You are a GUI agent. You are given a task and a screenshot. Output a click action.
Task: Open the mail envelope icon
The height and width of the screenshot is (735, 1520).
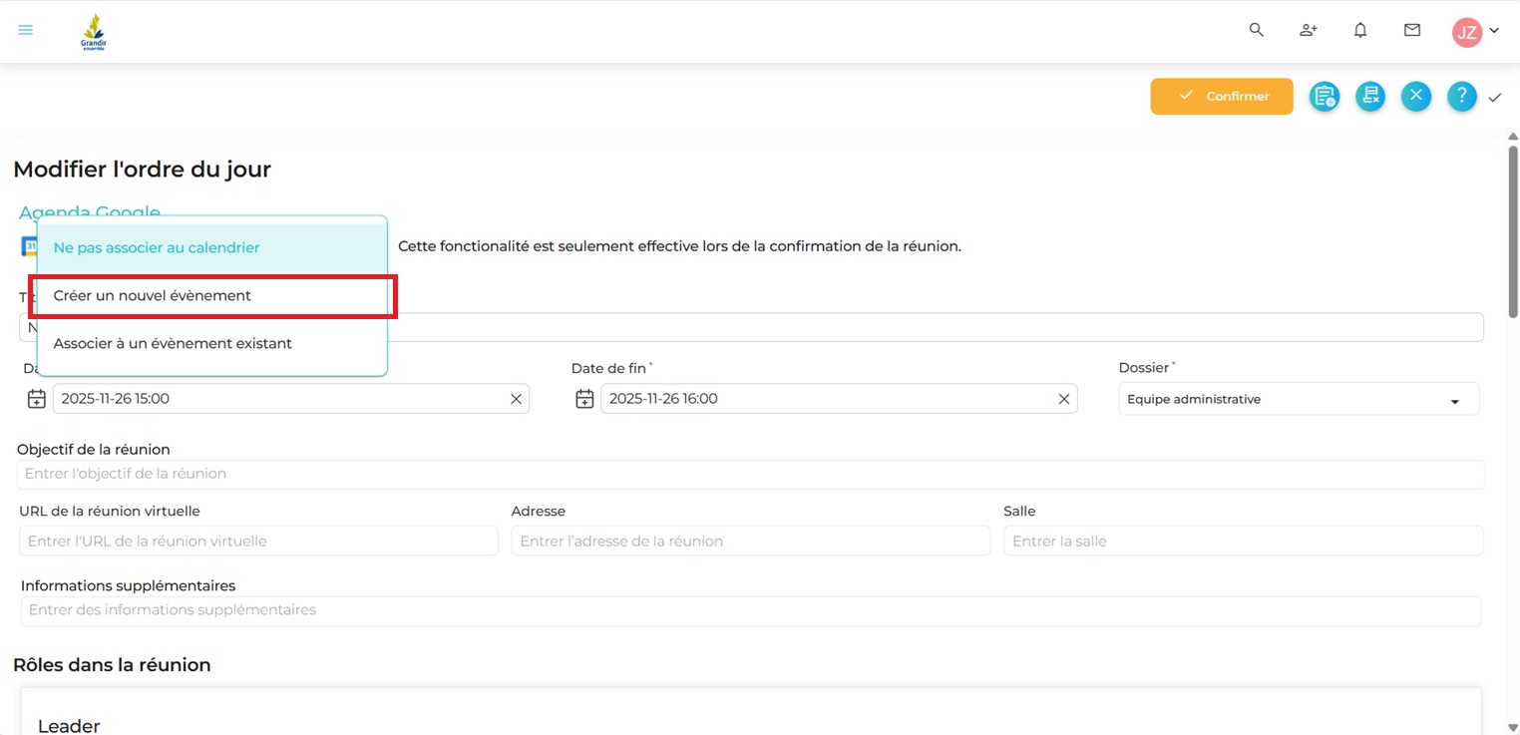click(x=1412, y=30)
